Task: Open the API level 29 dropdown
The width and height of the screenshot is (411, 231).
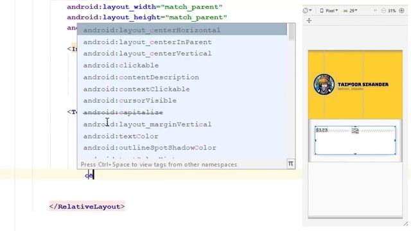Action: 351,11
